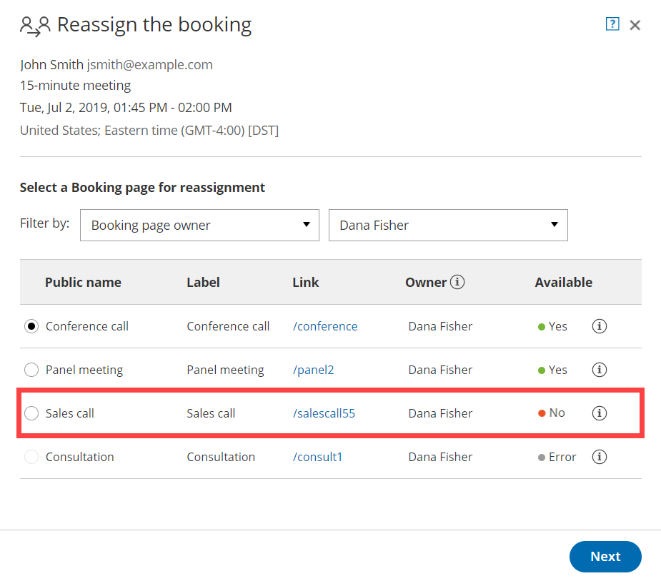The height and width of the screenshot is (581, 661).
Task: Select the Conference call radio button
Action: pyautogui.click(x=31, y=326)
